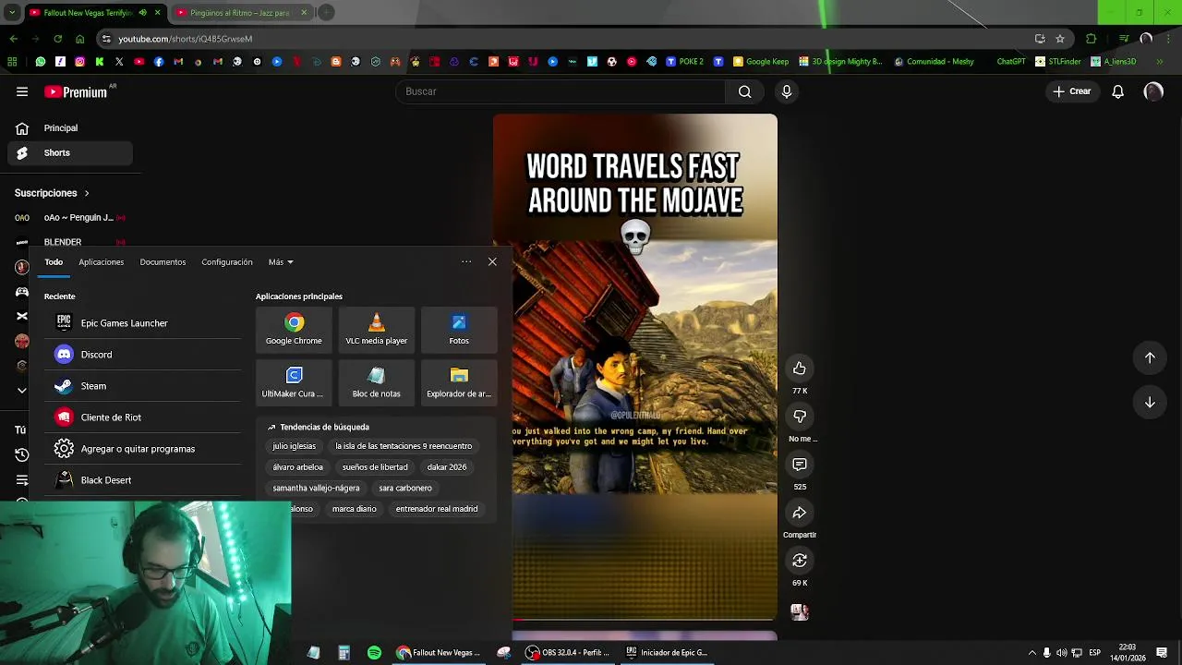Open Google Chrome app tile

point(294,330)
